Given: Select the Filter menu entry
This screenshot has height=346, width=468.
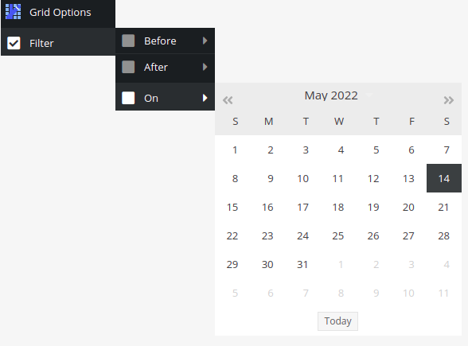Looking at the screenshot, I should click(58, 41).
